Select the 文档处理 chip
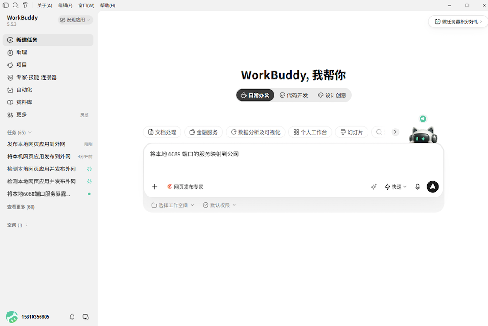 point(162,132)
